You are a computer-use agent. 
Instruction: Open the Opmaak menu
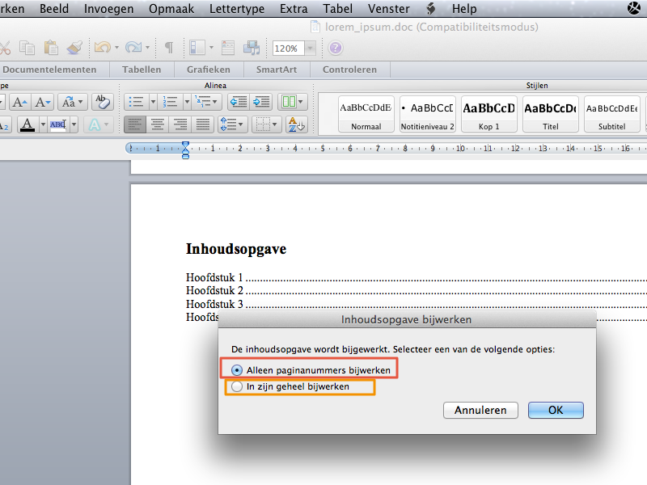[171, 9]
